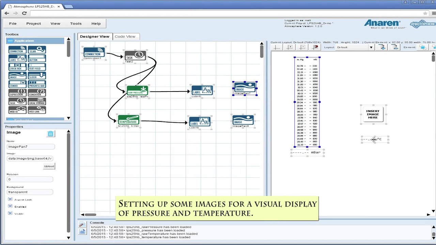
Task: Open the Tools menu
Action: (76, 23)
